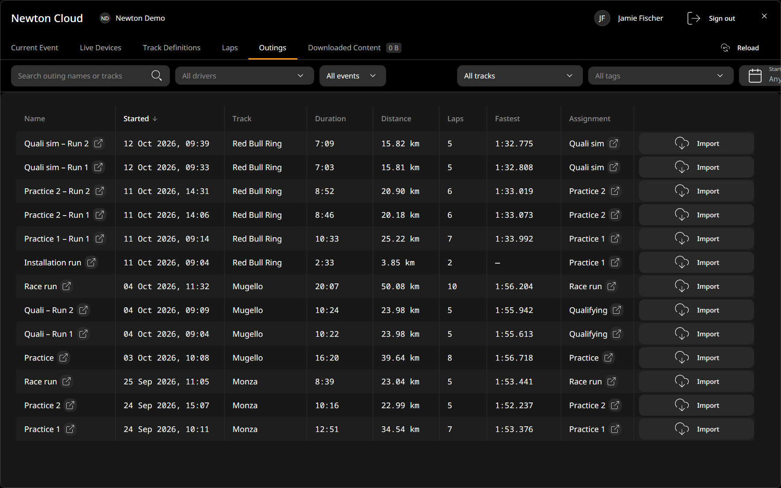Expand the All drivers dropdown

tap(244, 76)
